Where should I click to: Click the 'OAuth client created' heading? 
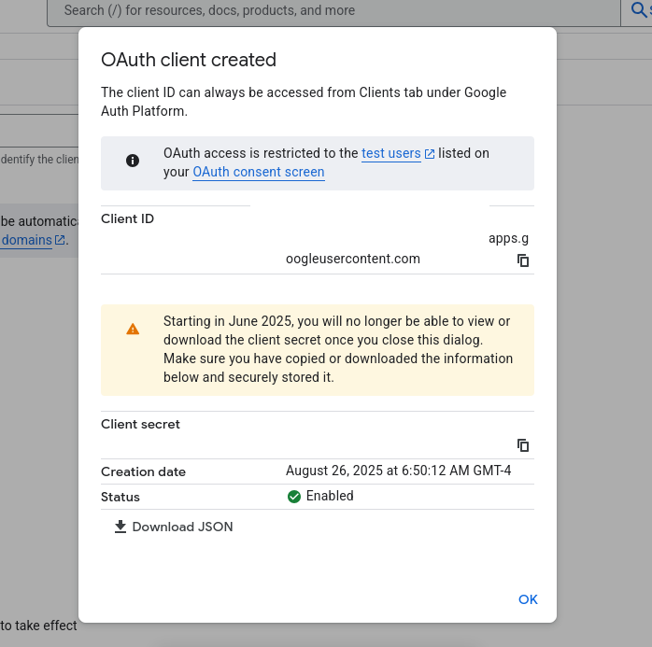[x=189, y=60]
